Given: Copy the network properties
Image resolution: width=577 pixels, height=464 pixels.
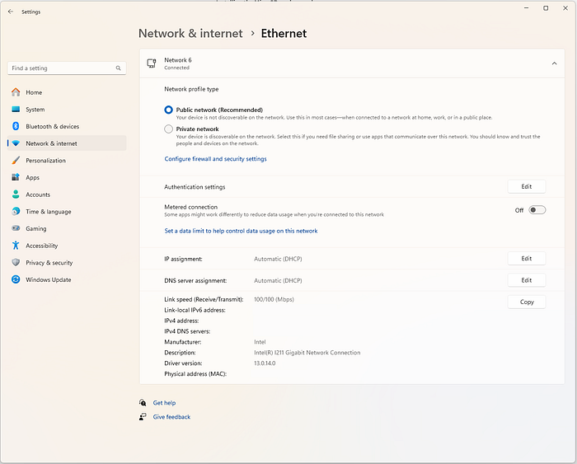Looking at the screenshot, I should pyautogui.click(x=527, y=302).
